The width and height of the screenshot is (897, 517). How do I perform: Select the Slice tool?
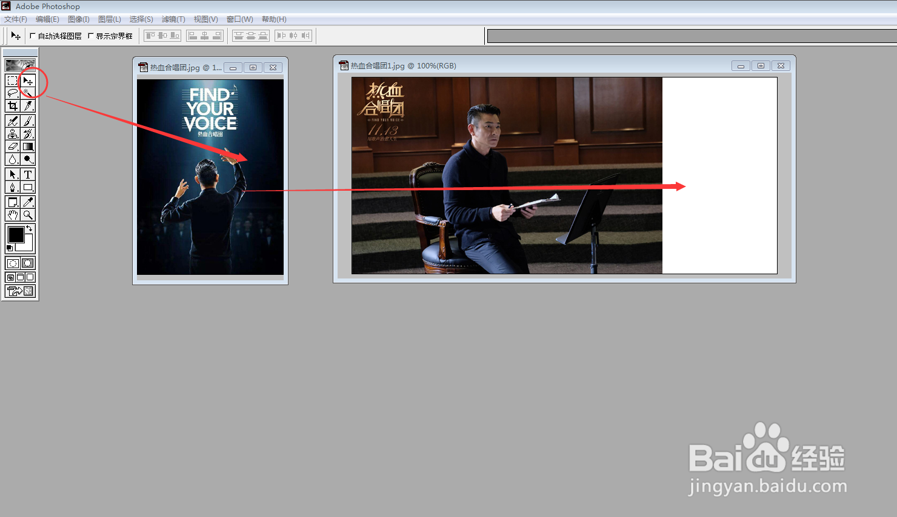tap(28, 106)
